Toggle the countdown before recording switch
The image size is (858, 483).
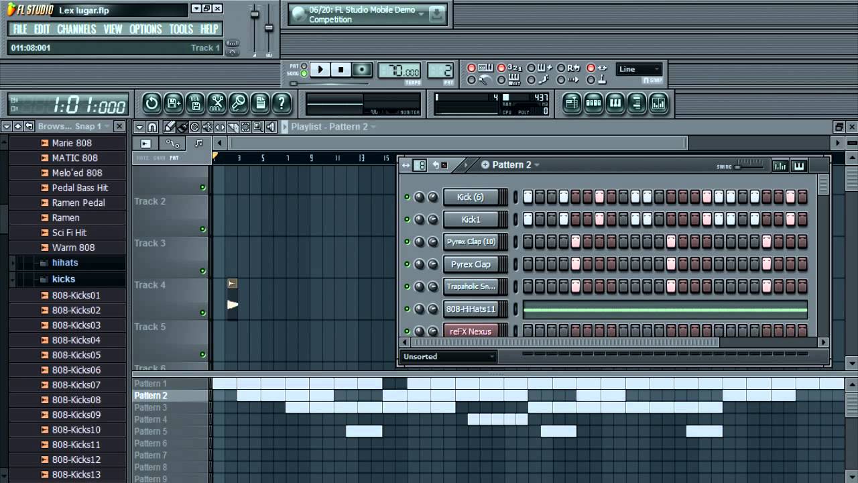(501, 68)
